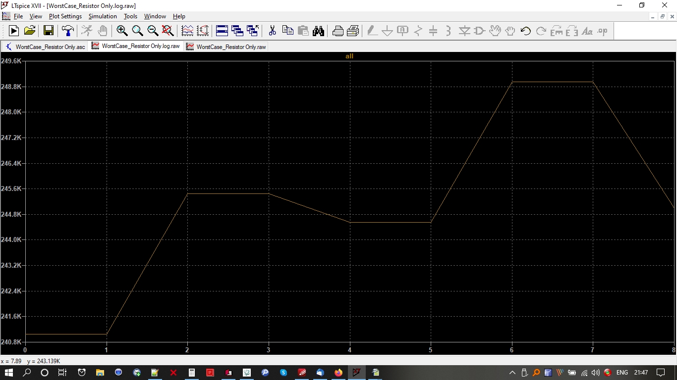The image size is (677, 380).
Task: Open the Windows Start menu
Action: point(9,372)
